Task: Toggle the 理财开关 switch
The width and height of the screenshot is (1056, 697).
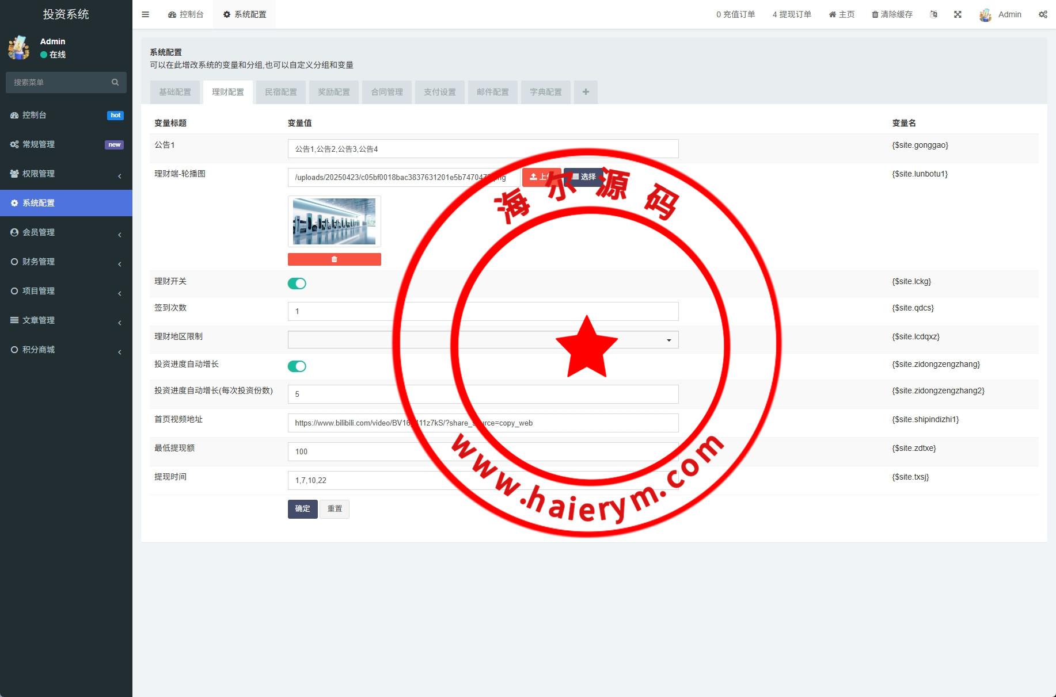Action: (297, 284)
